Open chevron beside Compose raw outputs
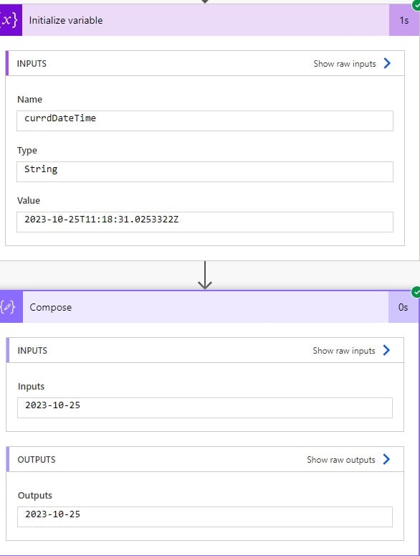 (x=386, y=460)
